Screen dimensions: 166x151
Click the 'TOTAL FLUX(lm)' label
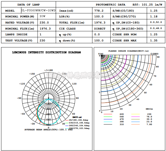(72, 23)
